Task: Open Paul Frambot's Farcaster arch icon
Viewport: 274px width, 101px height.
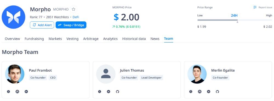Action: point(17,91)
